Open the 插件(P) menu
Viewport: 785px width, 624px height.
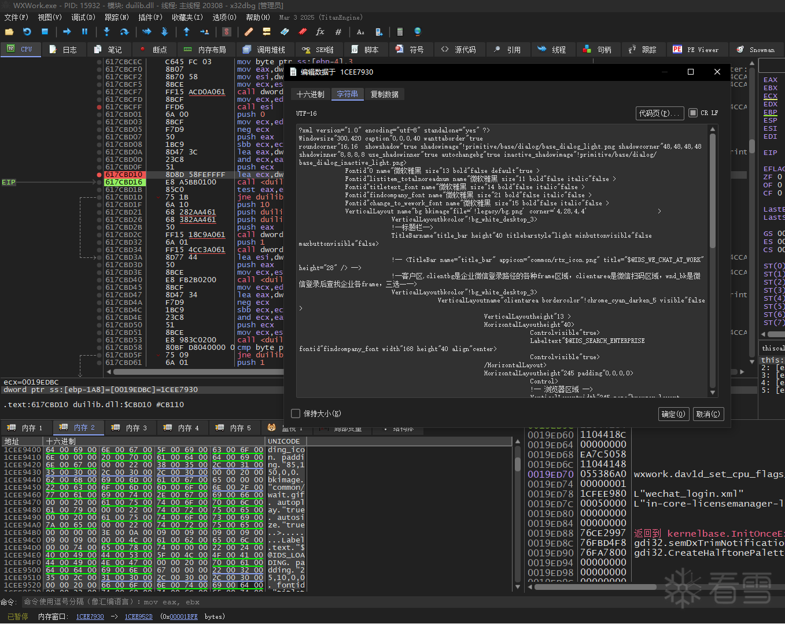[150, 17]
